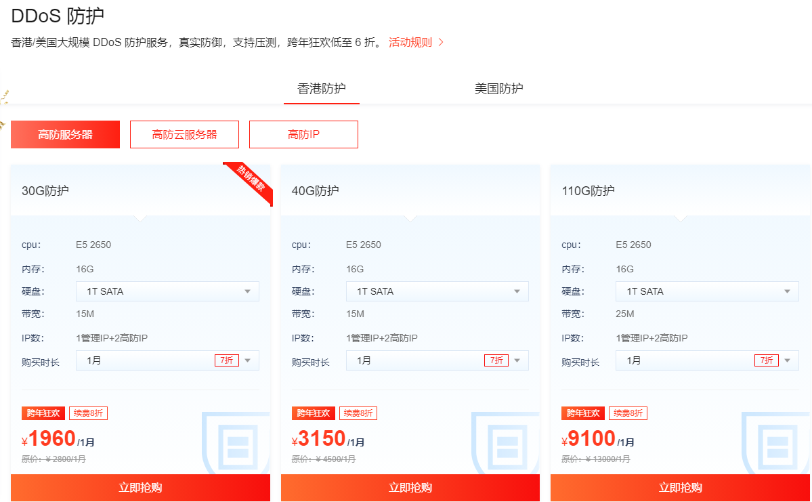Image resolution: width=812 pixels, height=502 pixels.
Task: Select the 高防IP category button
Action: (x=303, y=135)
